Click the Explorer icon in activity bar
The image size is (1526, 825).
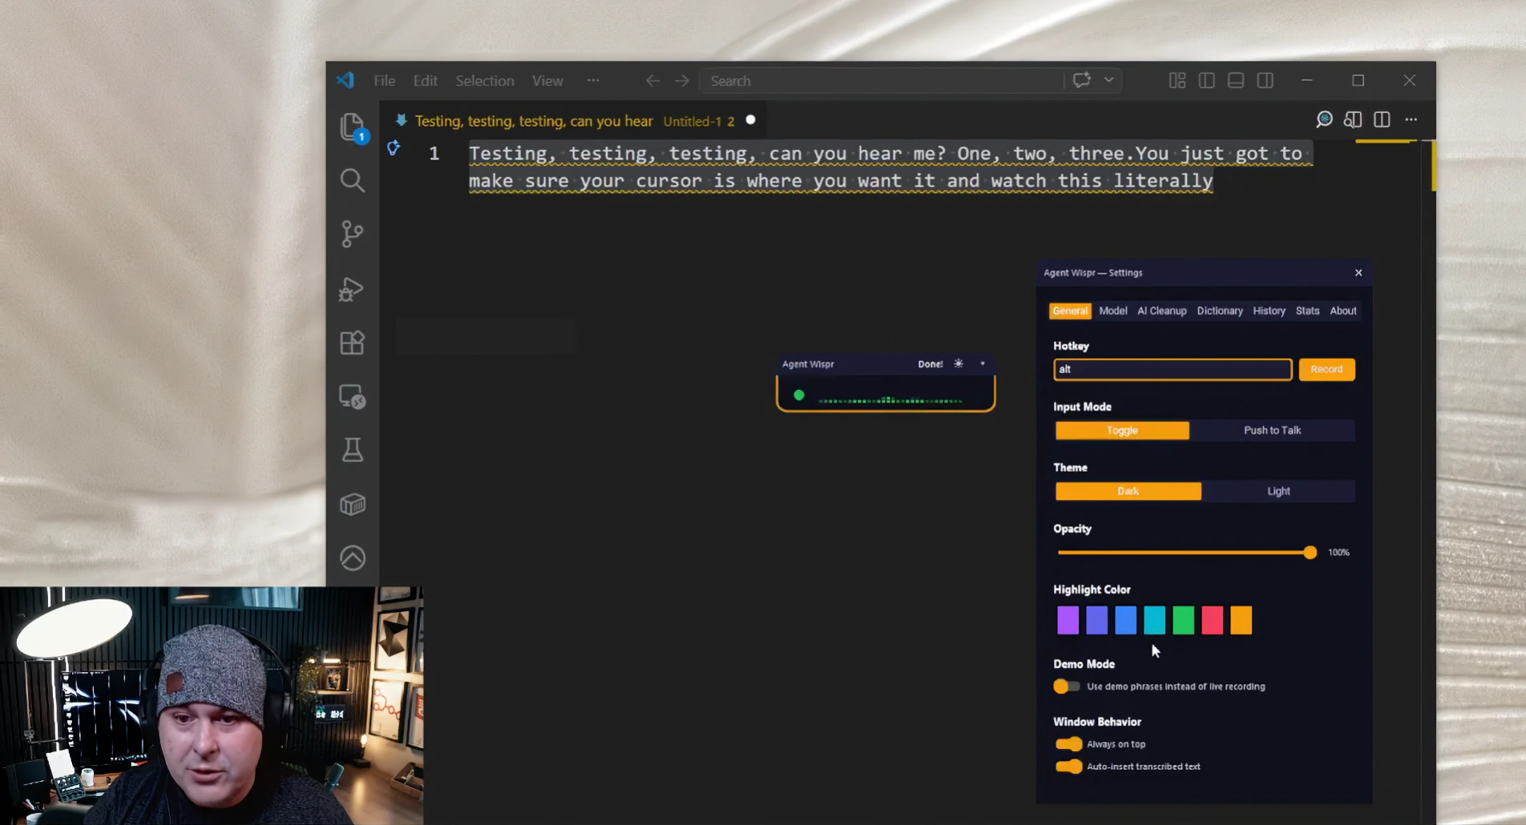click(x=353, y=127)
